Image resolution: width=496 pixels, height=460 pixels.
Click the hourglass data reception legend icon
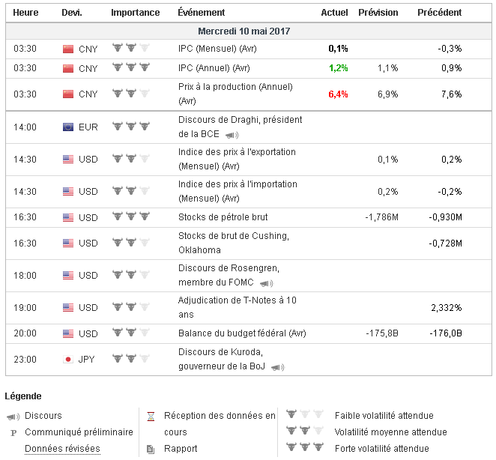point(151,416)
